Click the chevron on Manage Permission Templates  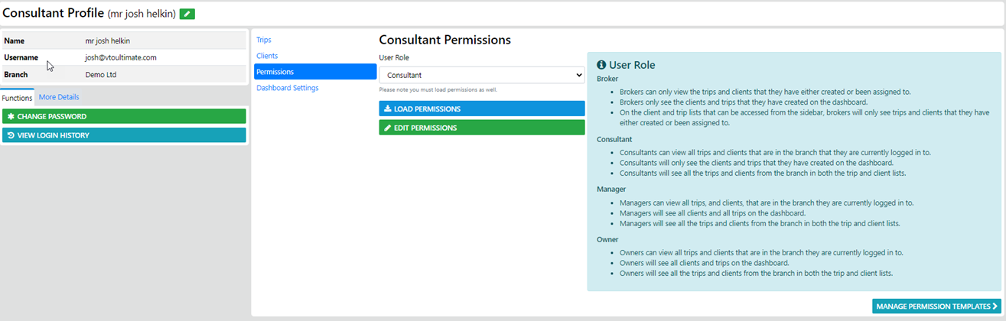point(995,306)
